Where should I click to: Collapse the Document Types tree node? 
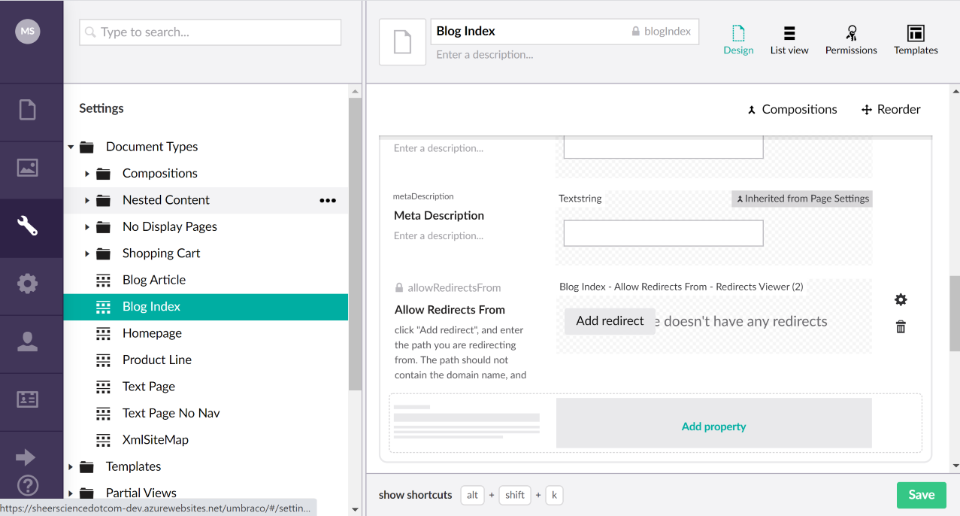[x=71, y=147]
